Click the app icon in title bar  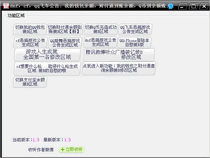6,6
